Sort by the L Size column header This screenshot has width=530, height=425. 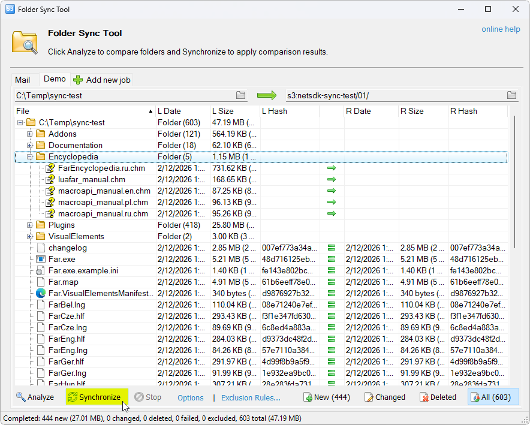[235, 111]
